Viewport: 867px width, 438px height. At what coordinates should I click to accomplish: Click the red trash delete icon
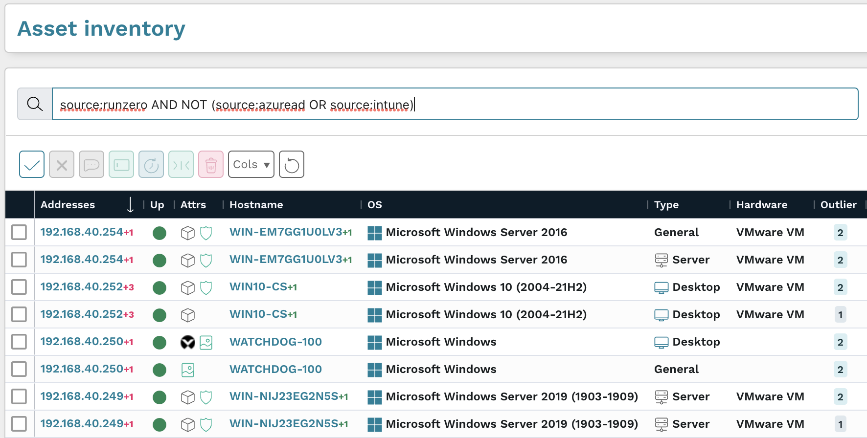[x=211, y=165]
